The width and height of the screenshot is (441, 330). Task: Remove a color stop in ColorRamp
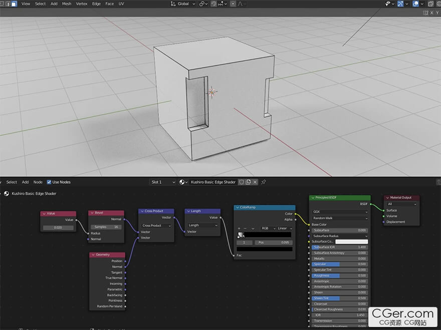[246, 228]
